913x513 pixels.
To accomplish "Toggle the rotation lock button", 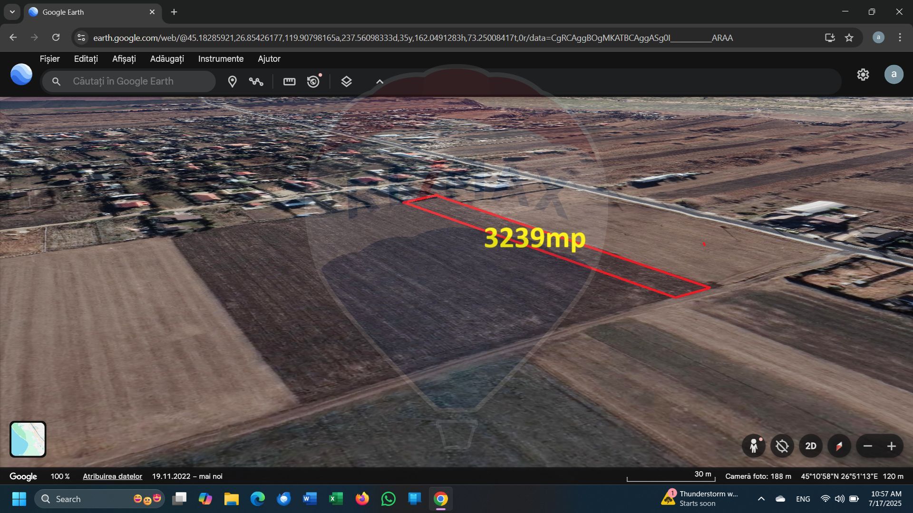I will tap(782, 446).
